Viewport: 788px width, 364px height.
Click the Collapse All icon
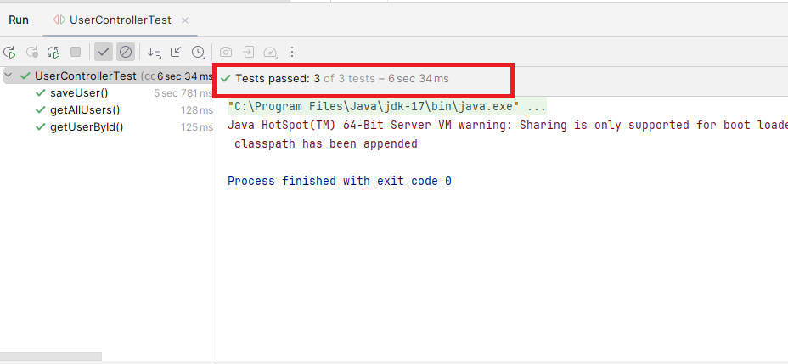(x=176, y=52)
